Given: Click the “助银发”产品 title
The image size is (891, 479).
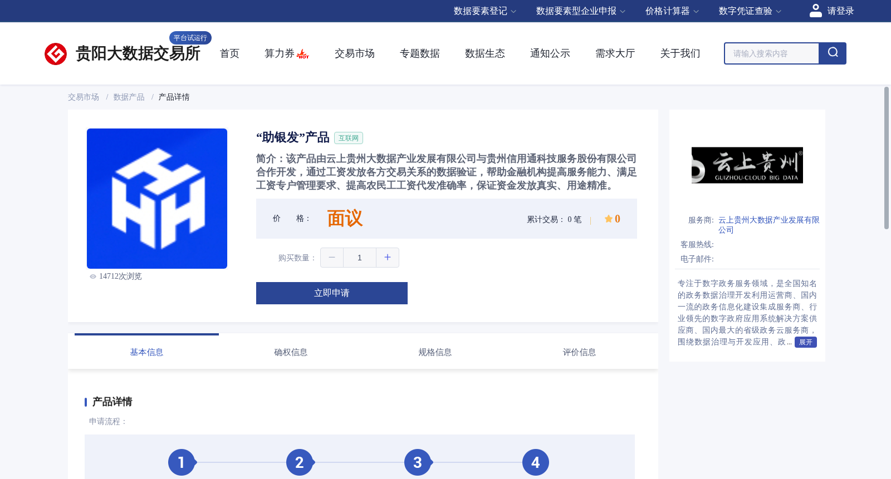Looking at the screenshot, I should click(x=293, y=137).
